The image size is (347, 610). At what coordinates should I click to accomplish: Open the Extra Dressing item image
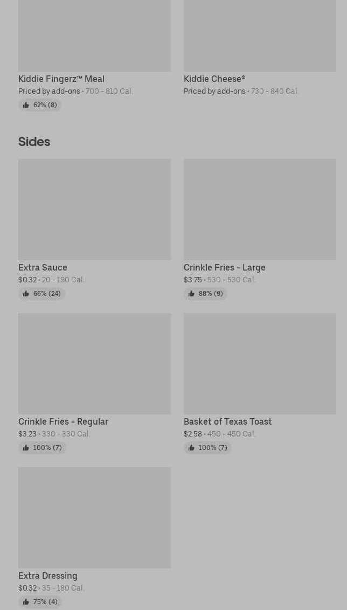[x=94, y=517]
